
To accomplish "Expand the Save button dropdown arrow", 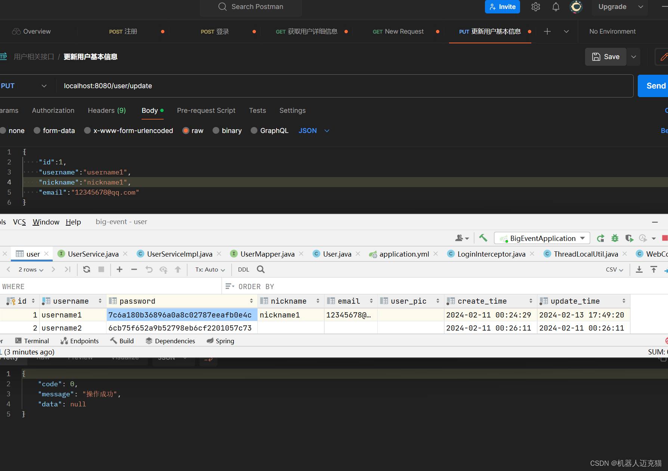I will [634, 57].
